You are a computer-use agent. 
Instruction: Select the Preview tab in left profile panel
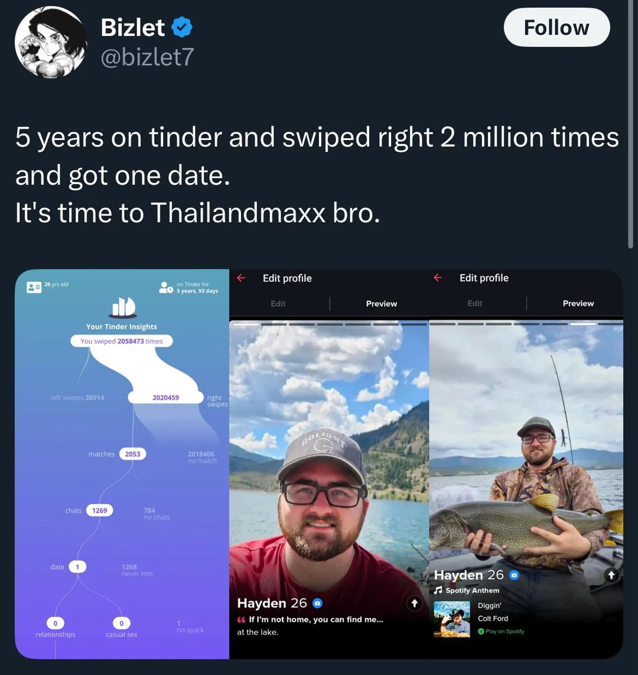click(382, 304)
